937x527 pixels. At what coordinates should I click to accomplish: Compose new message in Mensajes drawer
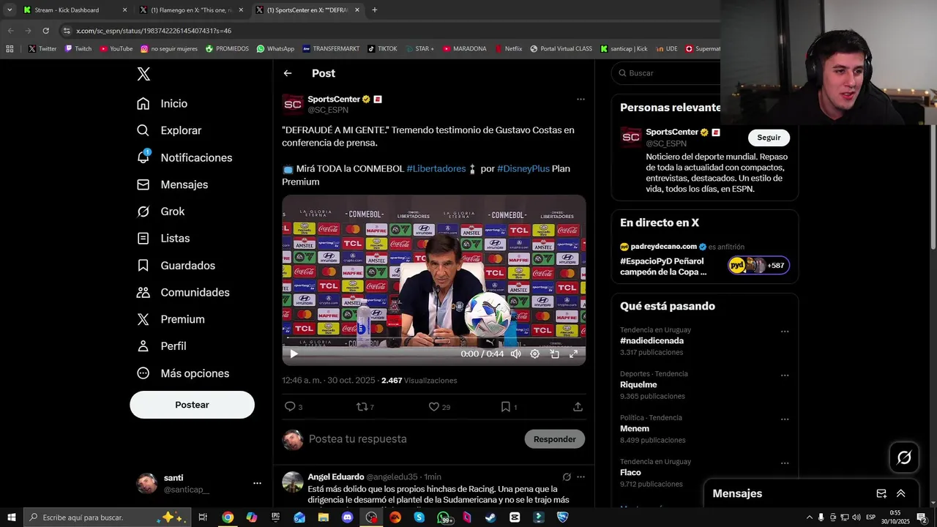[x=881, y=493]
